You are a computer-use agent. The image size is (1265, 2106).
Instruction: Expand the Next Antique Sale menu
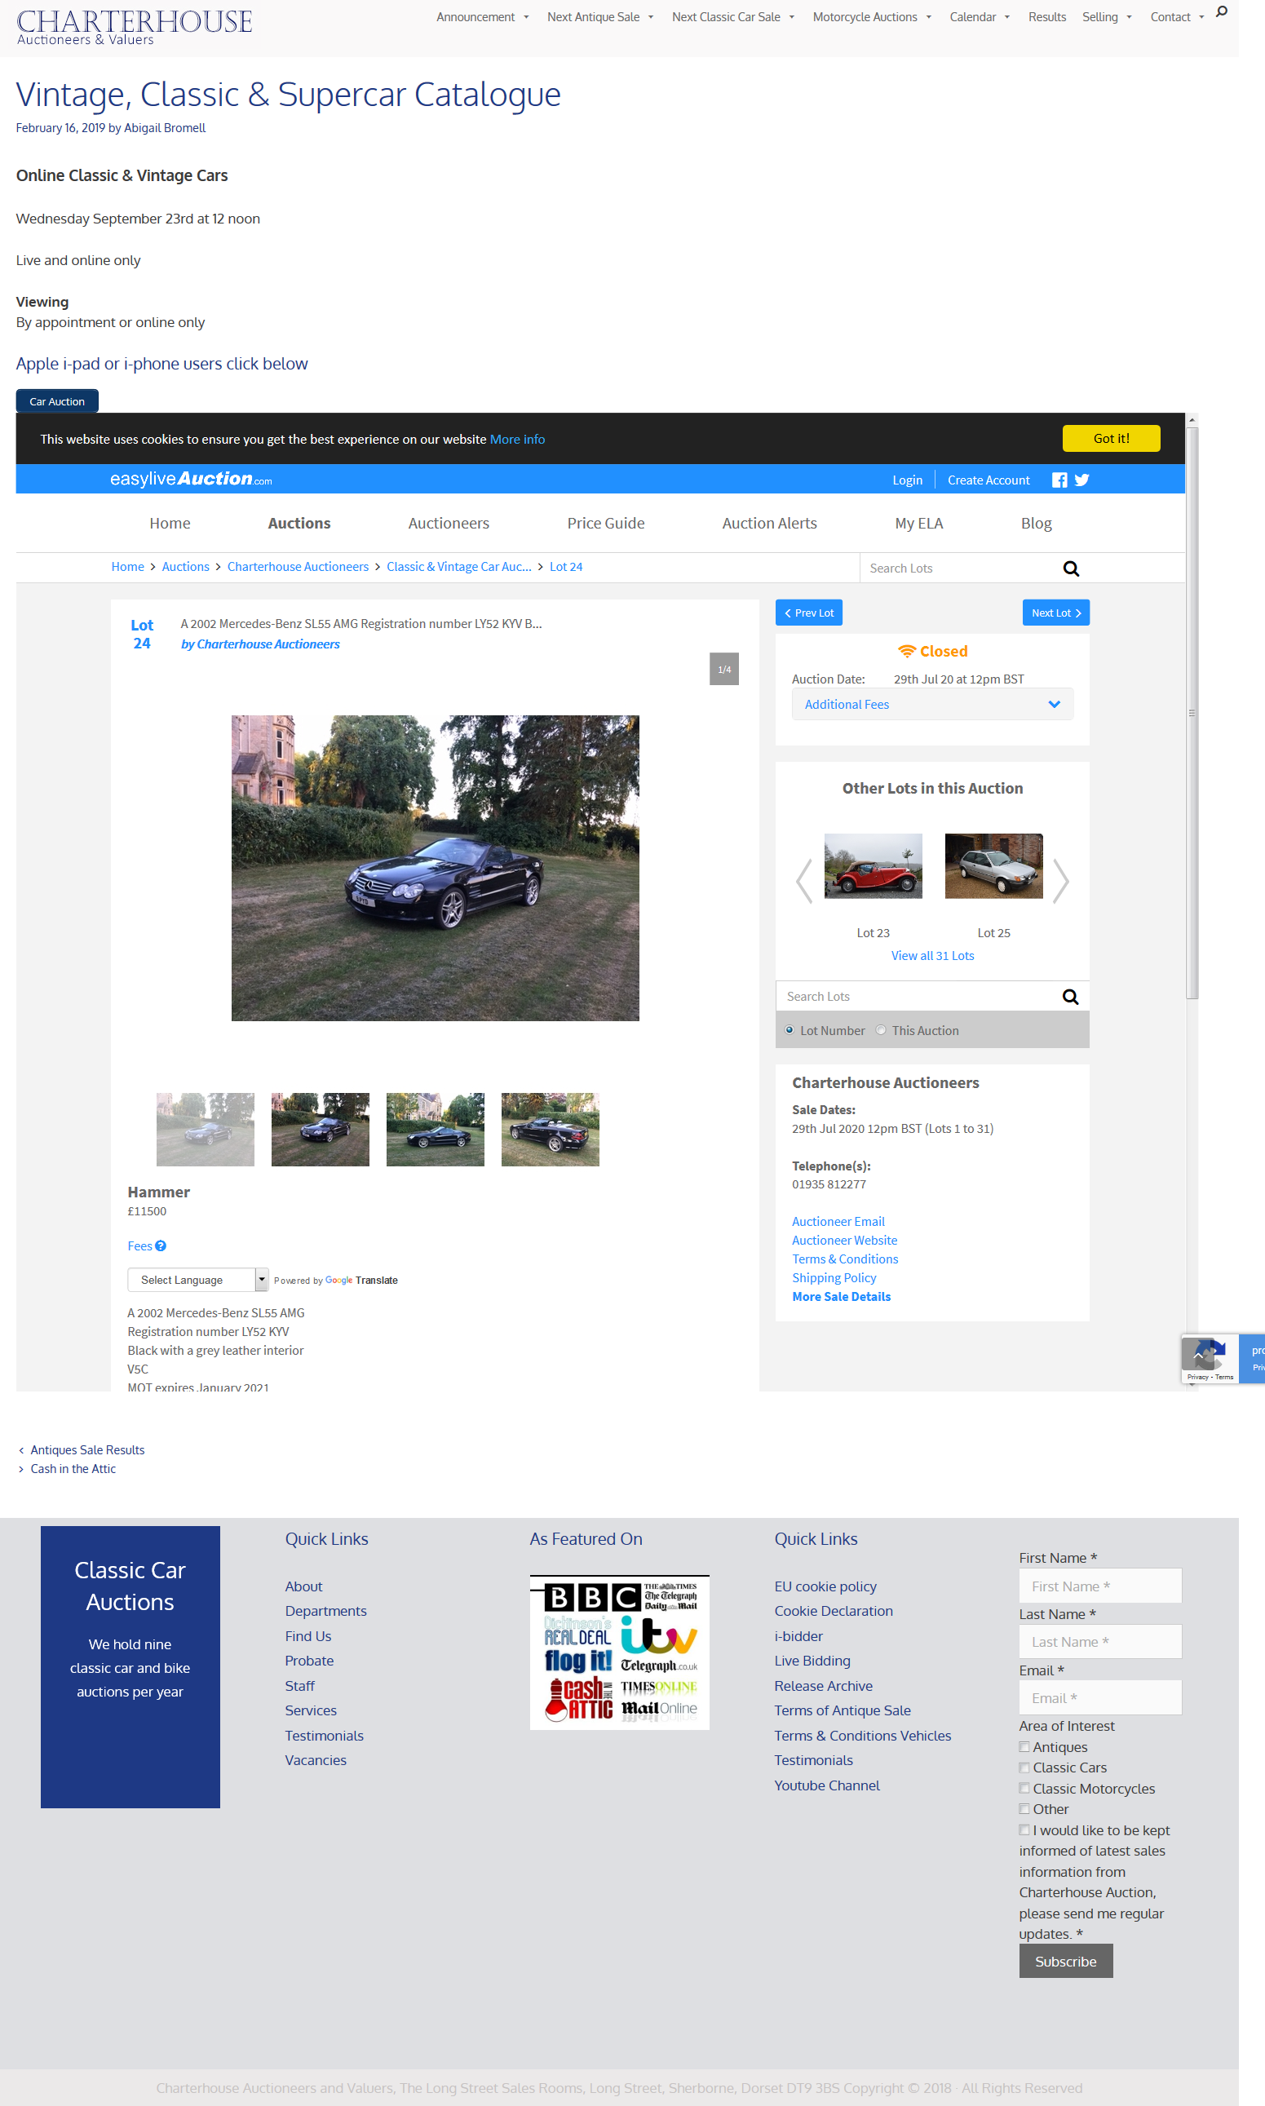click(600, 17)
